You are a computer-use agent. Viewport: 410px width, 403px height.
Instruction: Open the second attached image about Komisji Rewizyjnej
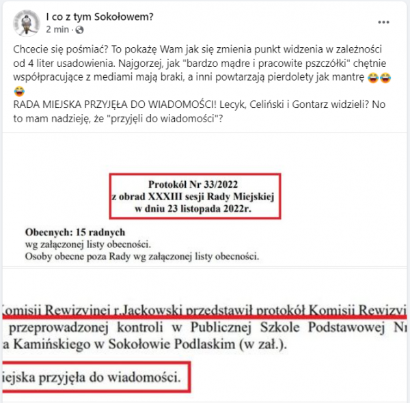[x=204, y=335]
